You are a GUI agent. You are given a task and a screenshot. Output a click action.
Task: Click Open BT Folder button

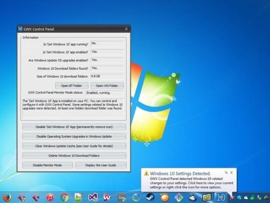click(72, 86)
